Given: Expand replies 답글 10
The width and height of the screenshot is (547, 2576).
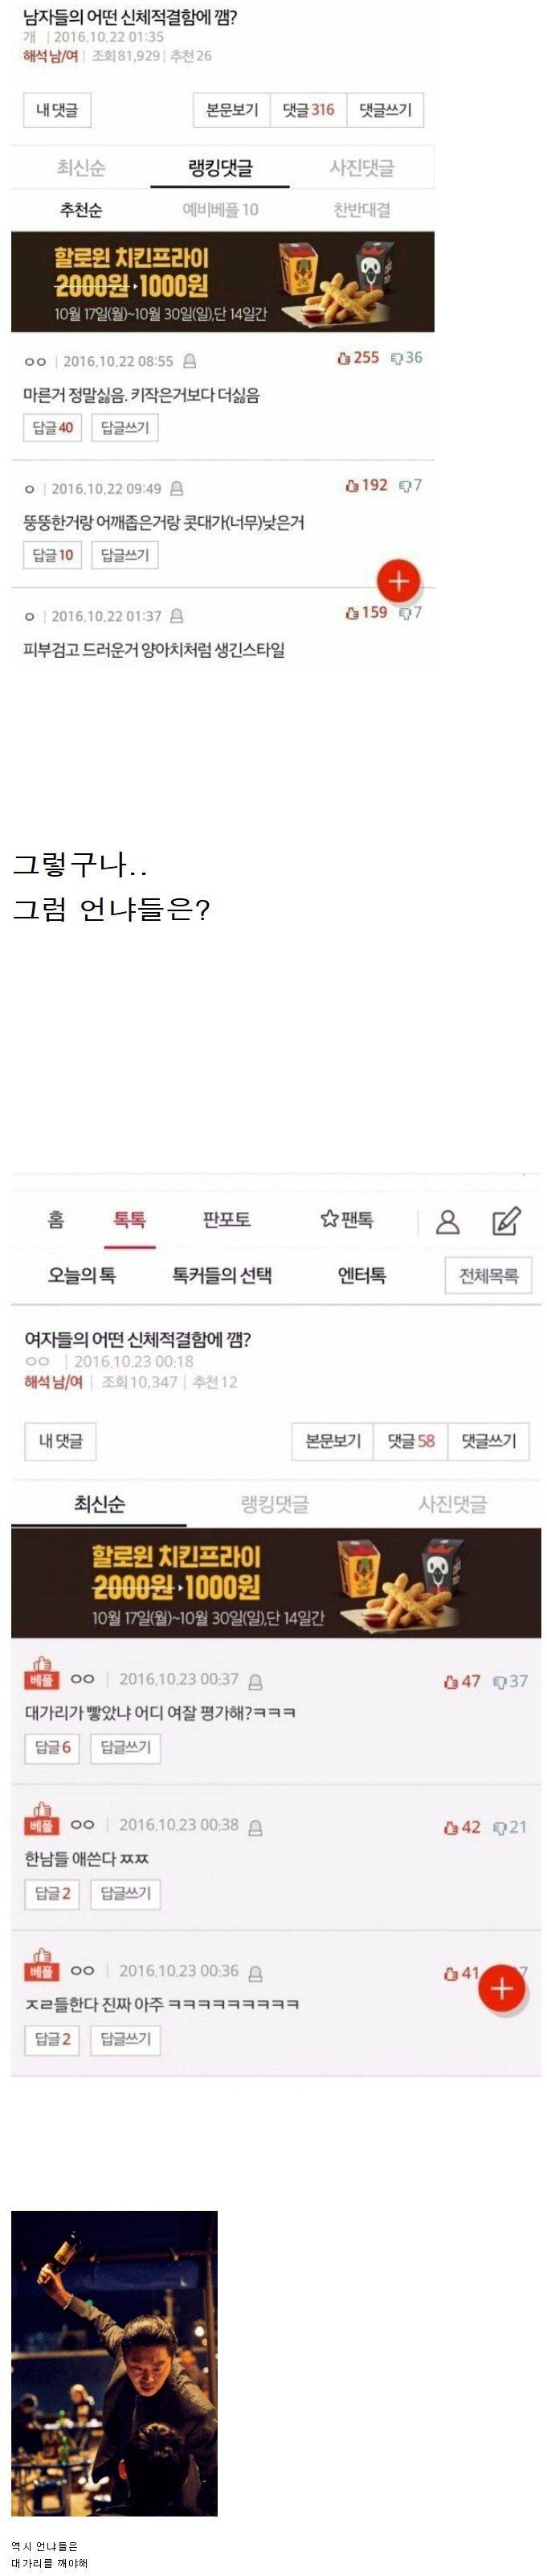Looking at the screenshot, I should pos(53,555).
